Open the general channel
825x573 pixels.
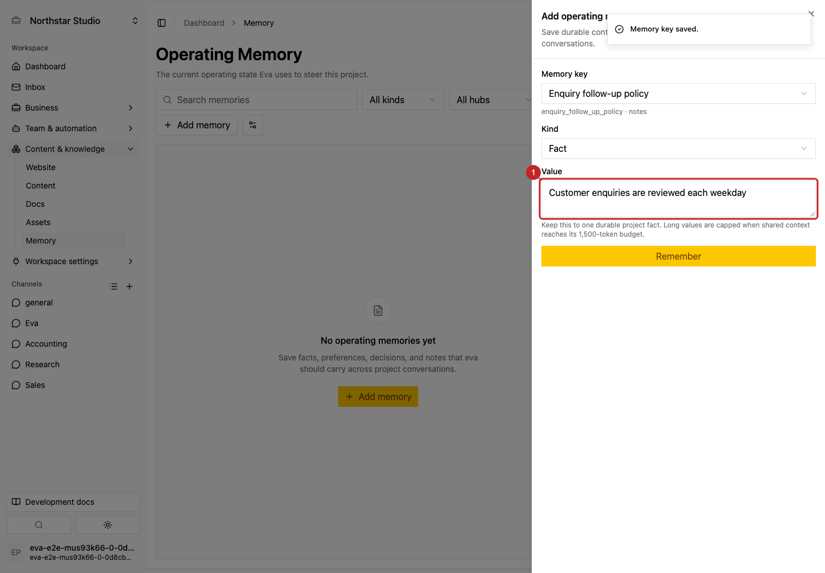pos(73,303)
